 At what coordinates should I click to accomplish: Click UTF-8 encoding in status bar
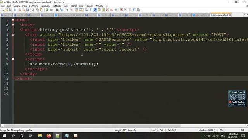(x=222, y=131)
